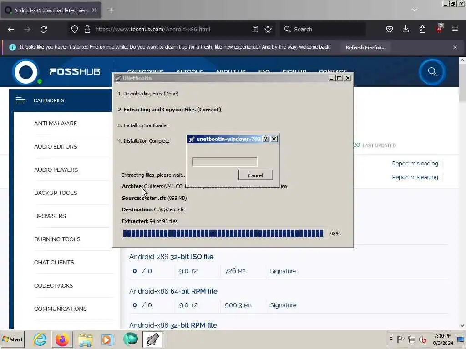This screenshot has height=349, width=466.
Task: Switch to UNetbootin taskbar icon
Action: click(x=153, y=339)
